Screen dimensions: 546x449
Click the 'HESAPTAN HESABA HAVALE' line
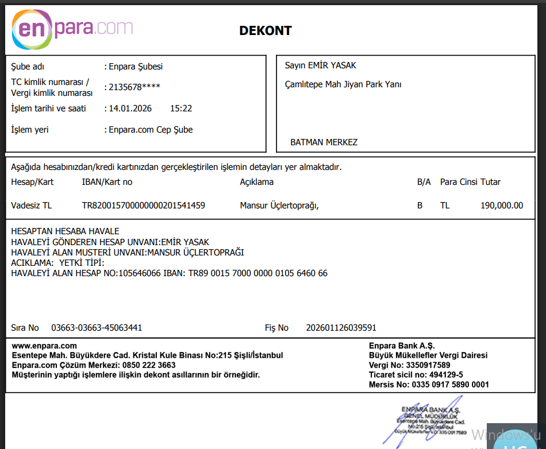point(65,231)
